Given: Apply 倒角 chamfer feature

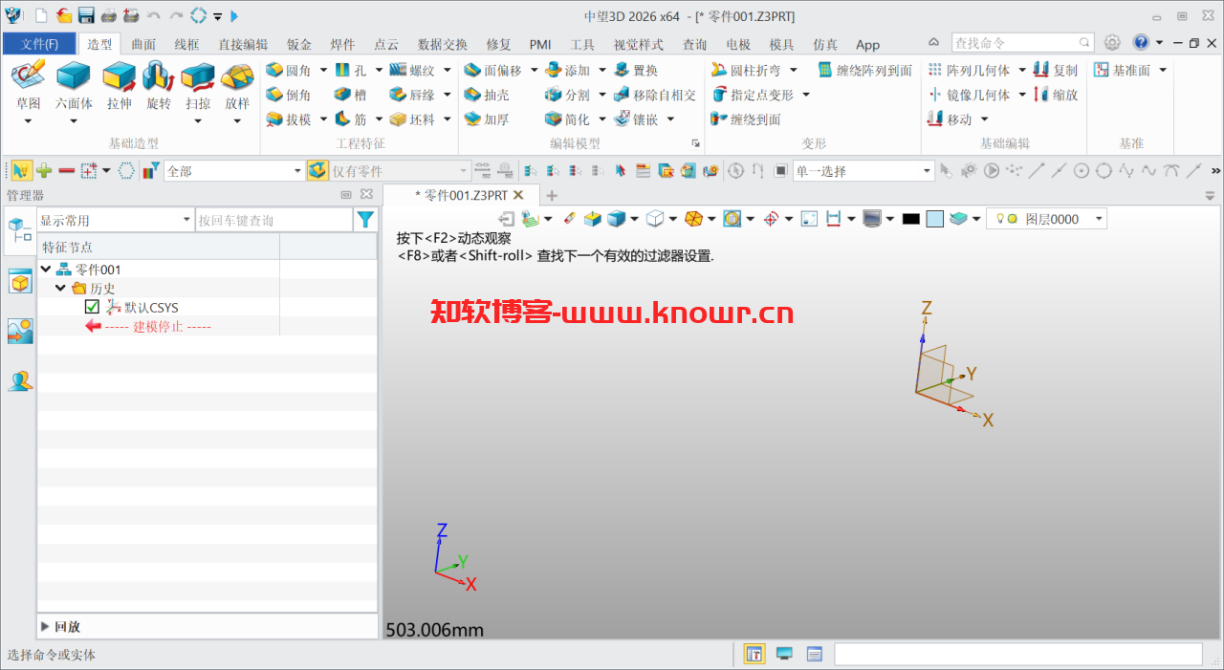Looking at the screenshot, I should point(289,96).
